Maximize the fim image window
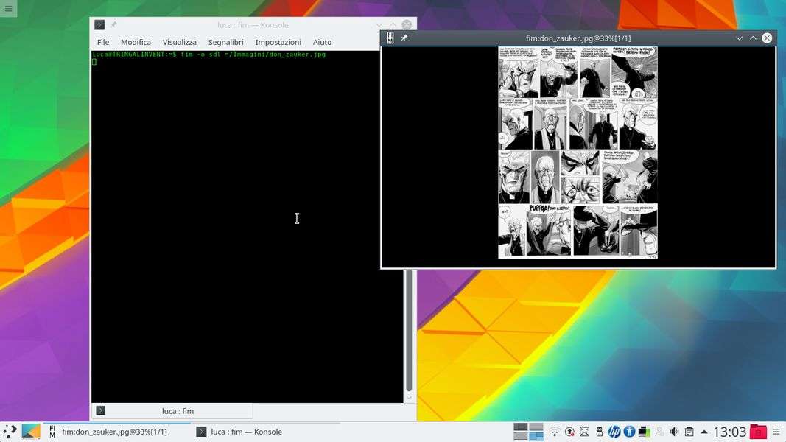786x442 pixels. tap(753, 38)
